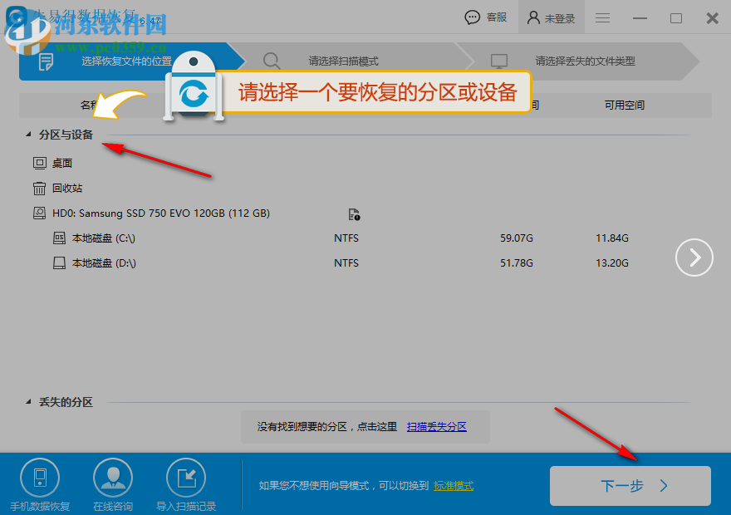Image resolution: width=731 pixels, height=515 pixels.
Task: Click the 导入扫描记录 icon
Action: coord(185,478)
